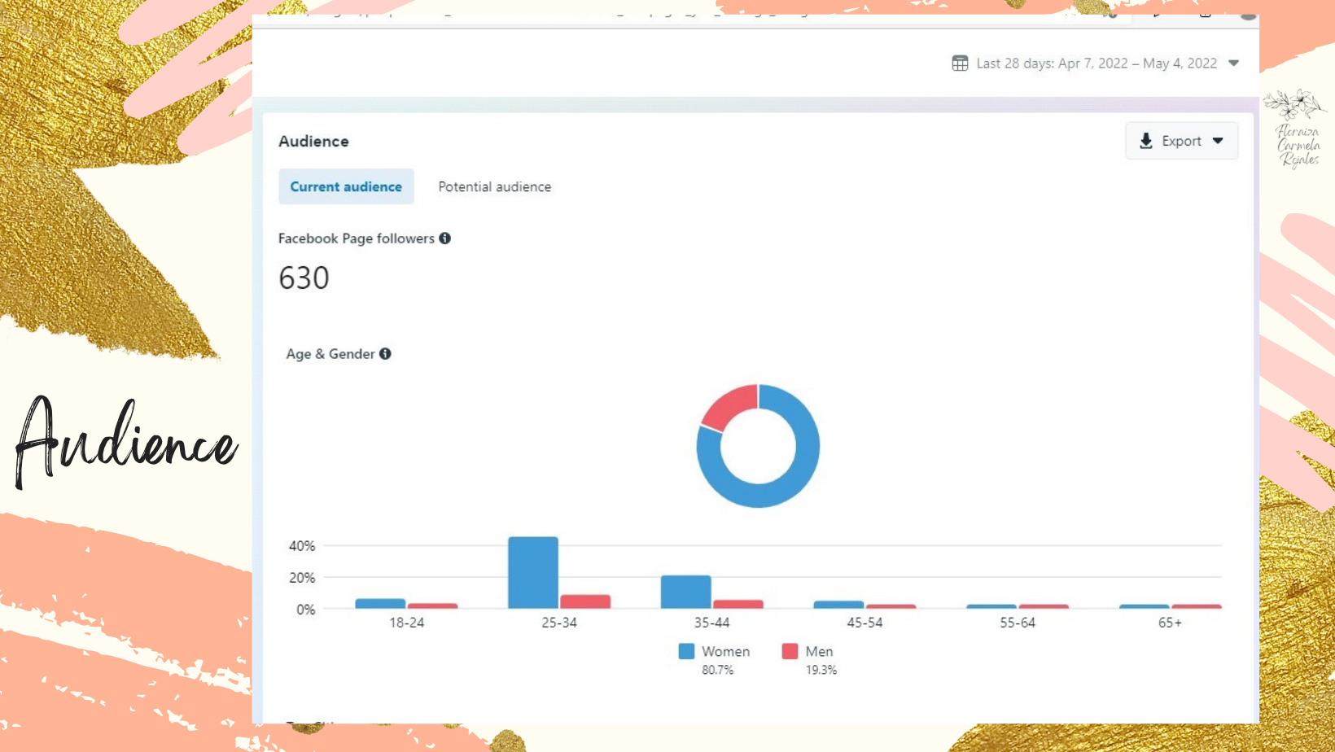Click the 20% y-axis label

pos(302,578)
